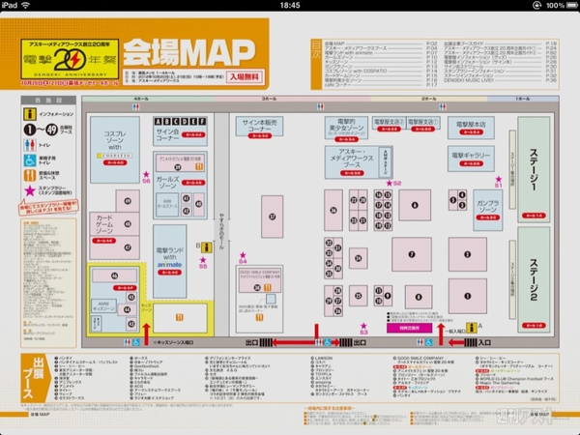Tap the 会場MAP title heading
The image size is (580, 435).
188,52
